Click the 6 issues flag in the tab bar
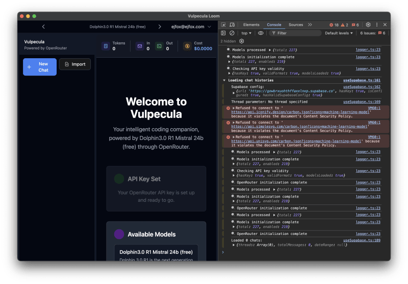Screen dimensions: 408x284 click(x=355, y=25)
